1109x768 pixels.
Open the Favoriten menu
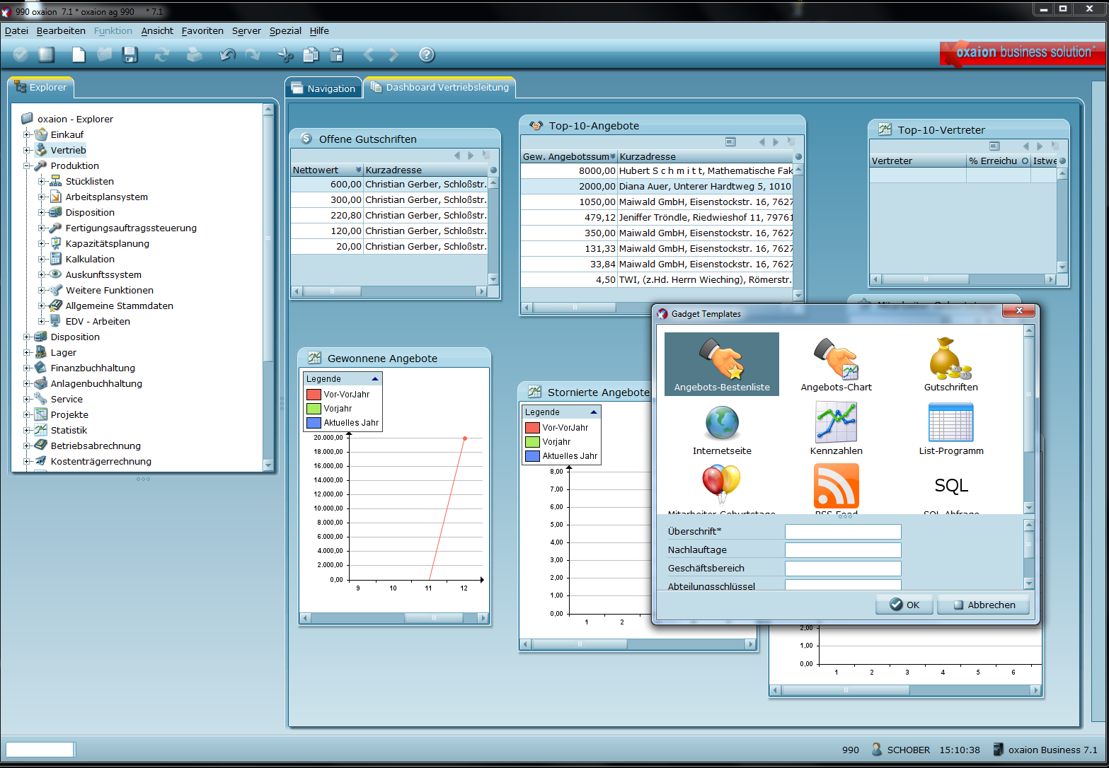point(202,30)
